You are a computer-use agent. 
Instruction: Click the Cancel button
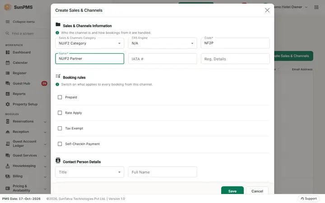pyautogui.click(x=257, y=190)
